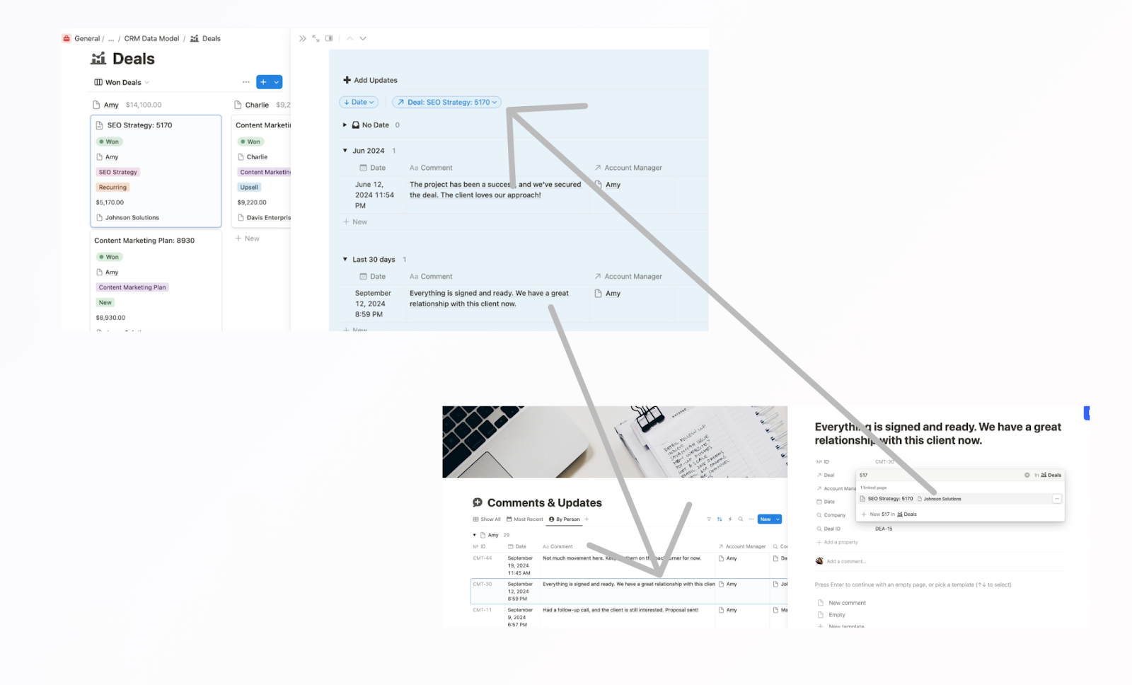Click the Recurring tag on SEO Strategy card
Viewport: 1132px width, 685px height.
click(x=112, y=188)
